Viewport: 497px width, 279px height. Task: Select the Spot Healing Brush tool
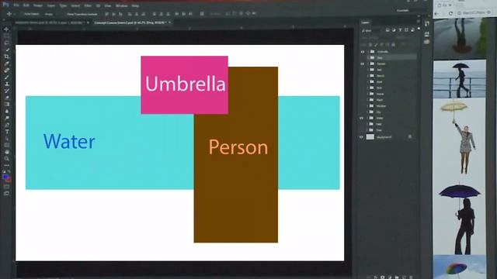pos(6,71)
